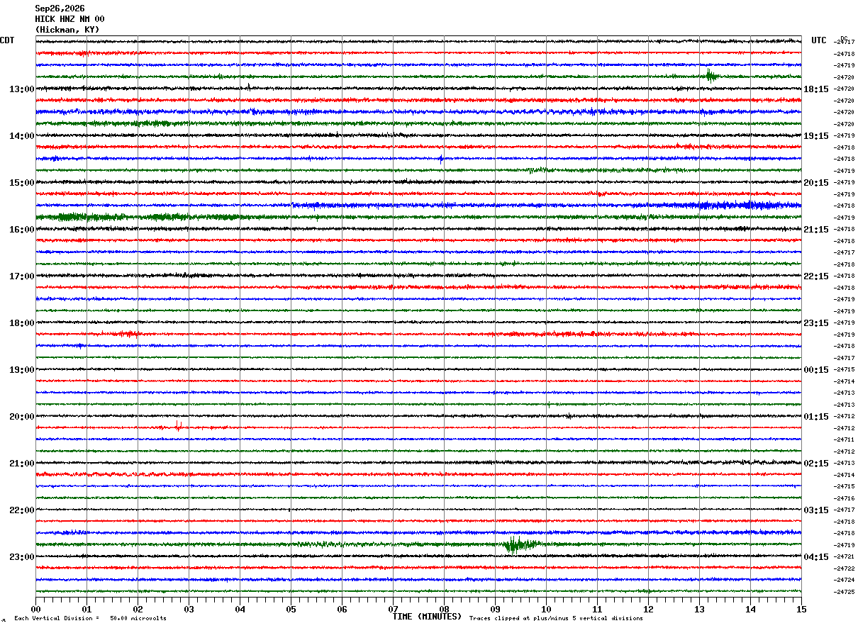The width and height of the screenshot is (858, 628).
Task: Click the Hickman, KY station label
Action: 67,30
